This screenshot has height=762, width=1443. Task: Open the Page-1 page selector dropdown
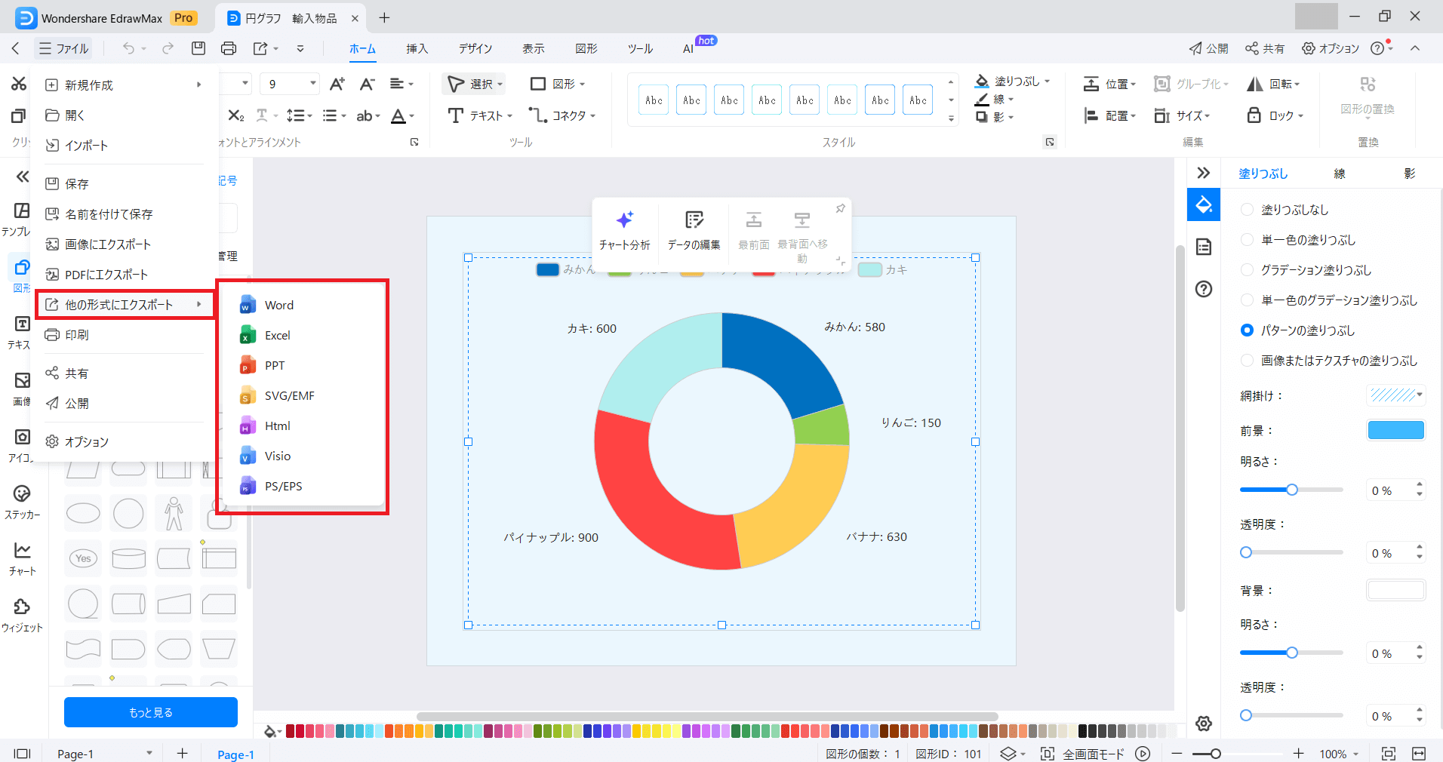(x=149, y=753)
